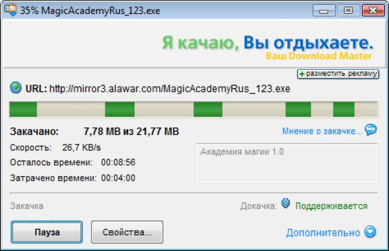The height and width of the screenshot is (251, 389).
Task: Expand Дополнительно with round arrow icon
Action: coord(370,232)
